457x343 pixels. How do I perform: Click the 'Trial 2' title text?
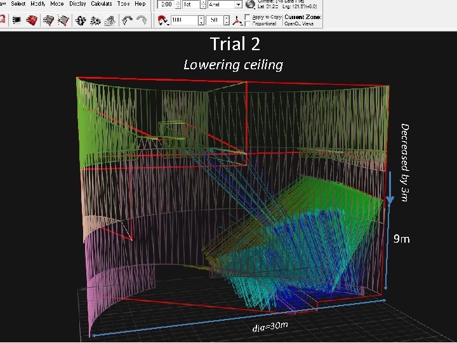(x=235, y=44)
